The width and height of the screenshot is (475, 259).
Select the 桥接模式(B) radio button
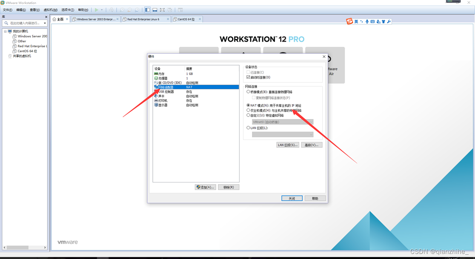click(249, 92)
